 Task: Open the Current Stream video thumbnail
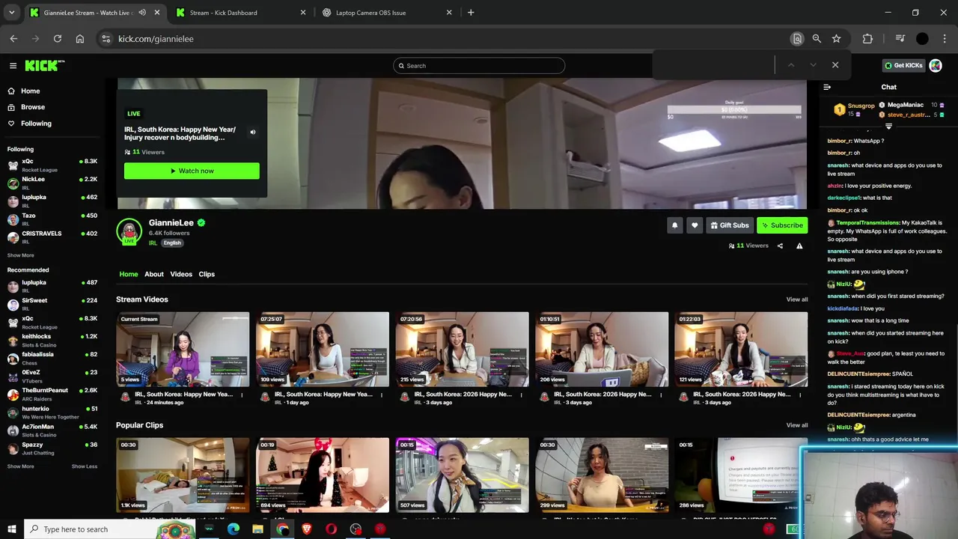point(183,349)
